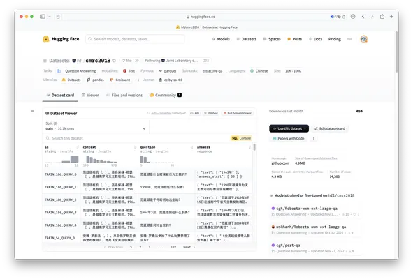Like the cmrc2018 dataset
413x279 pixels.
pos(126,61)
